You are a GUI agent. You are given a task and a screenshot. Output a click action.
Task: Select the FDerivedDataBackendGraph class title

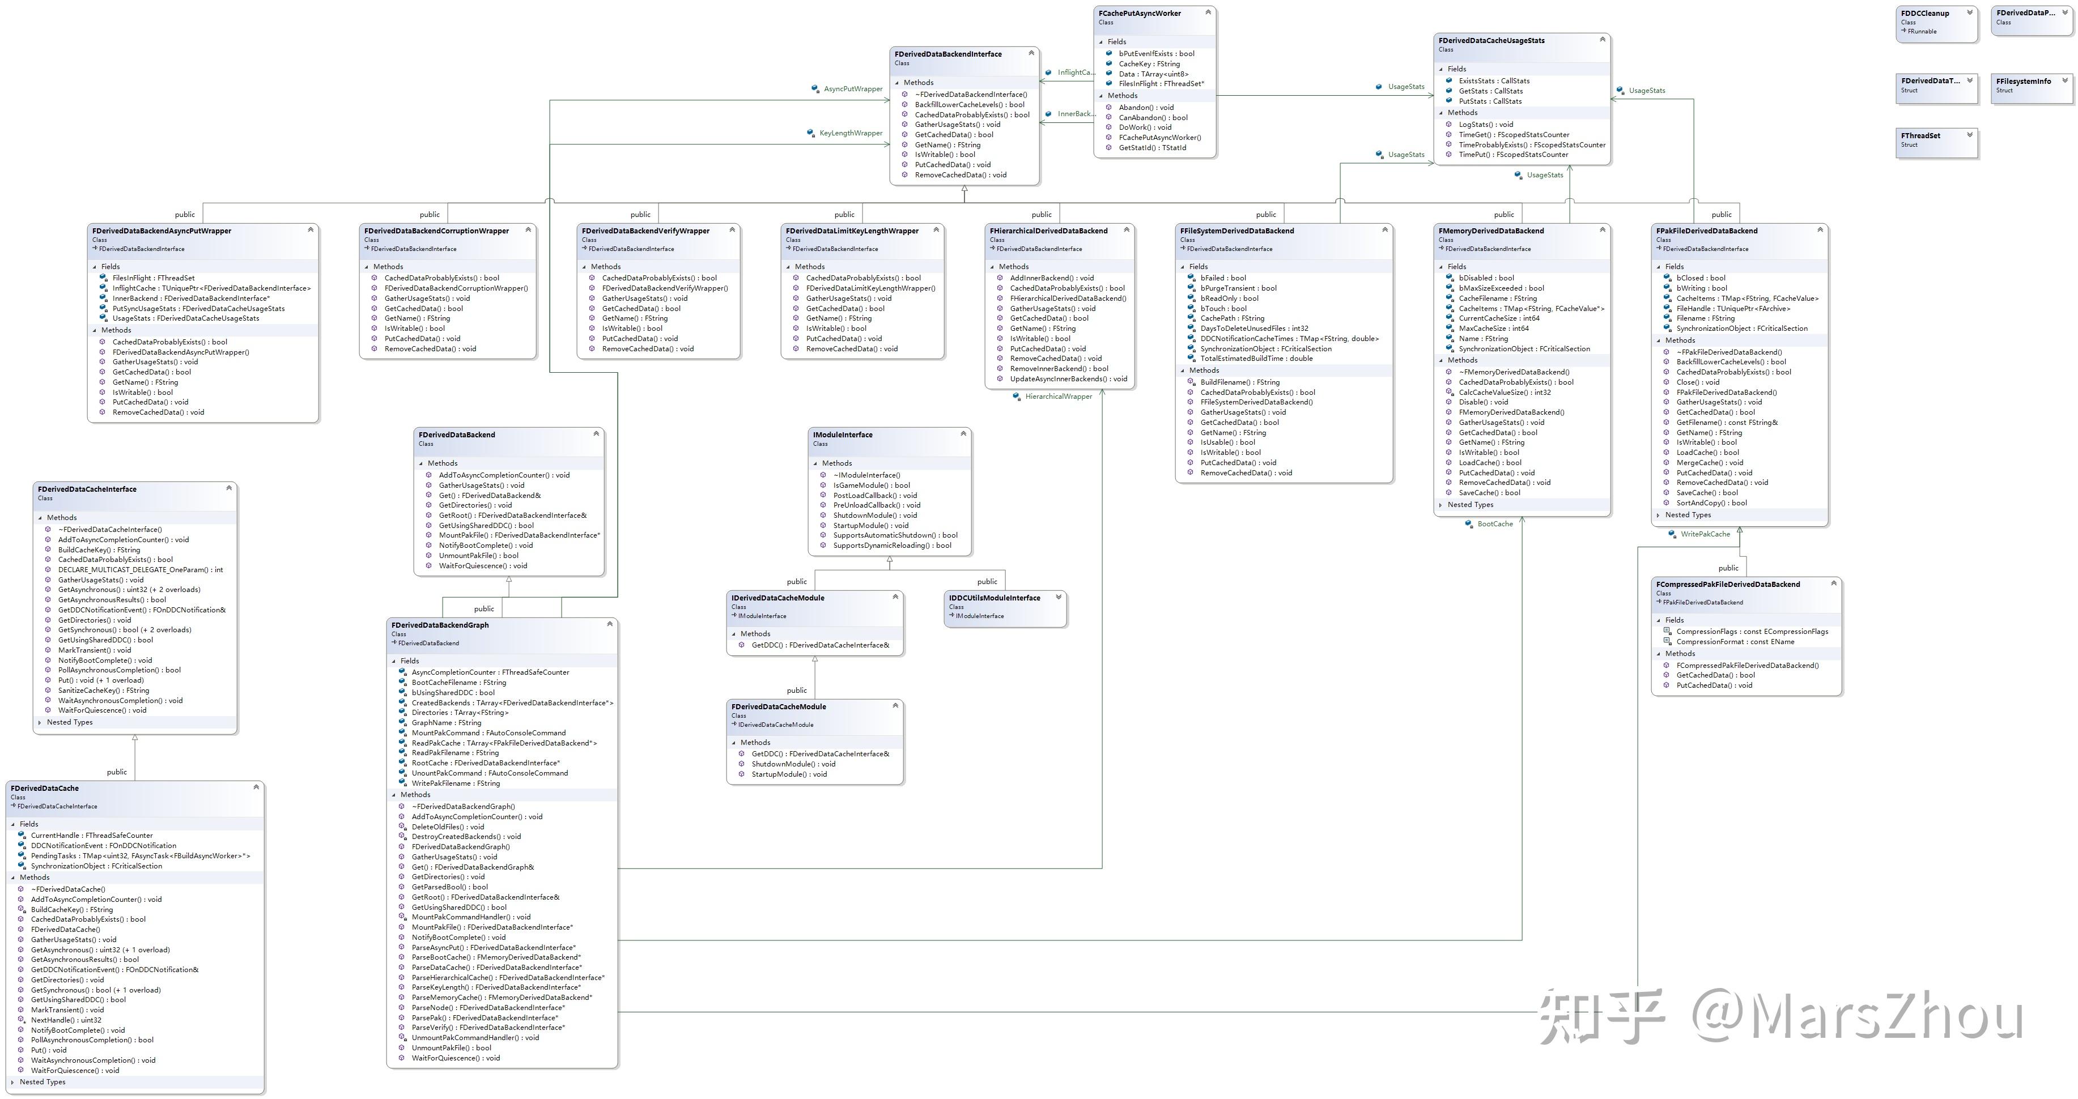coord(440,625)
